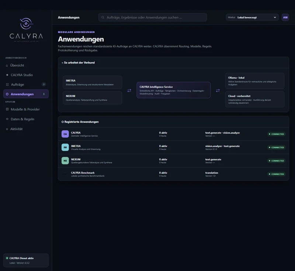Open Aktivität log page
The image size is (295, 271).
[26, 129]
